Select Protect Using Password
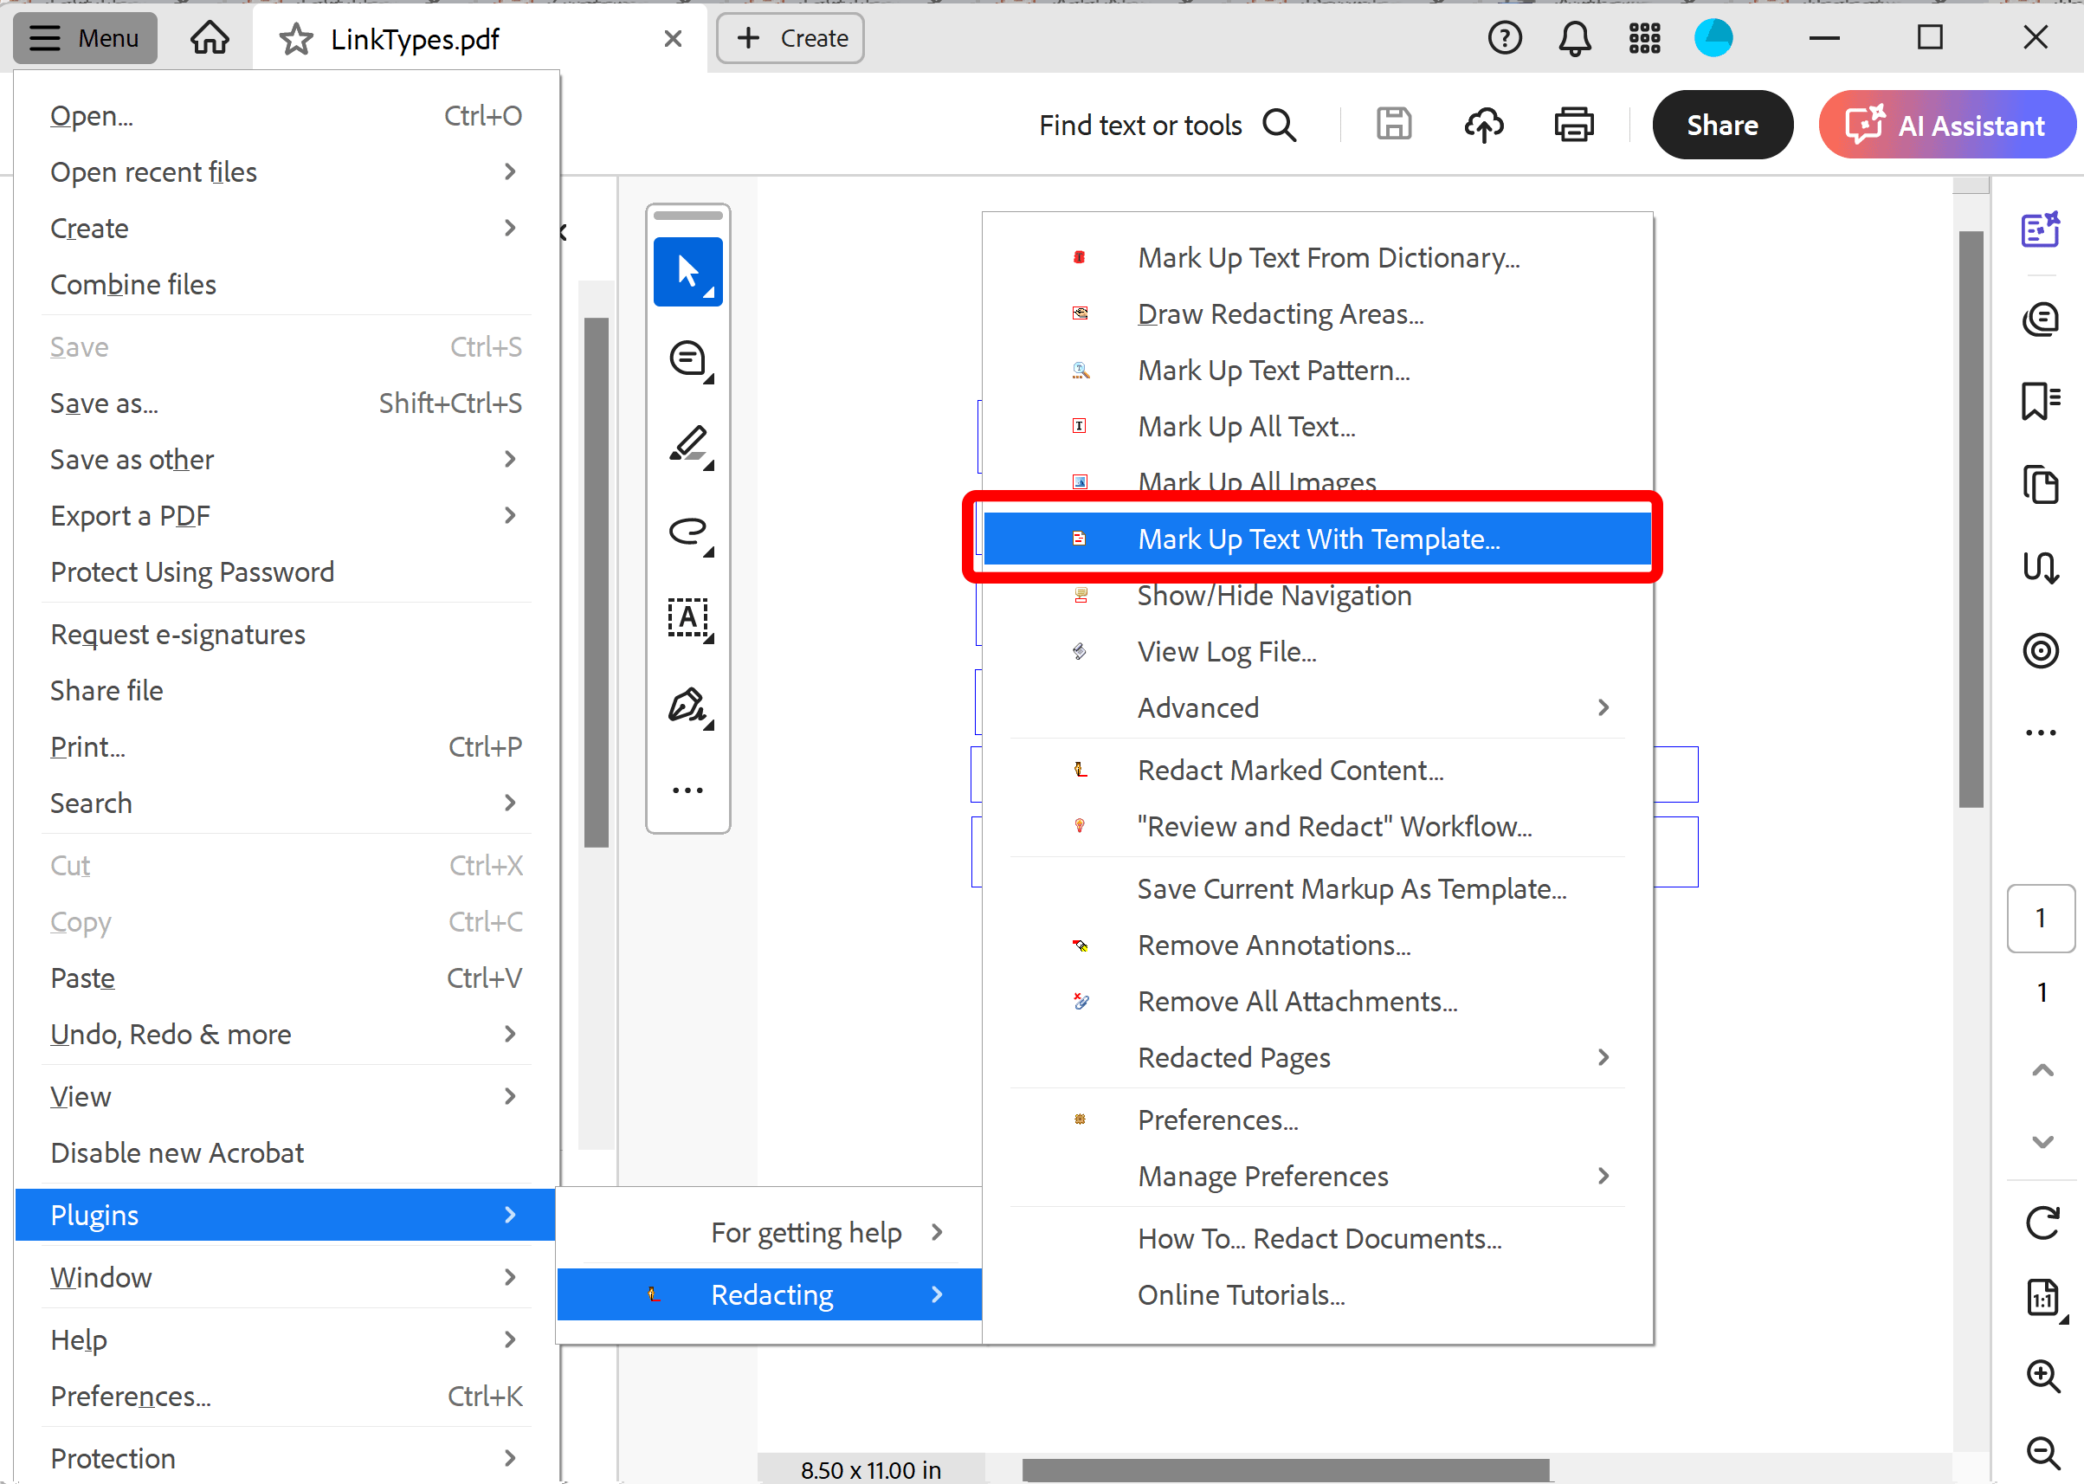This screenshot has height=1484, width=2084. (x=285, y=573)
